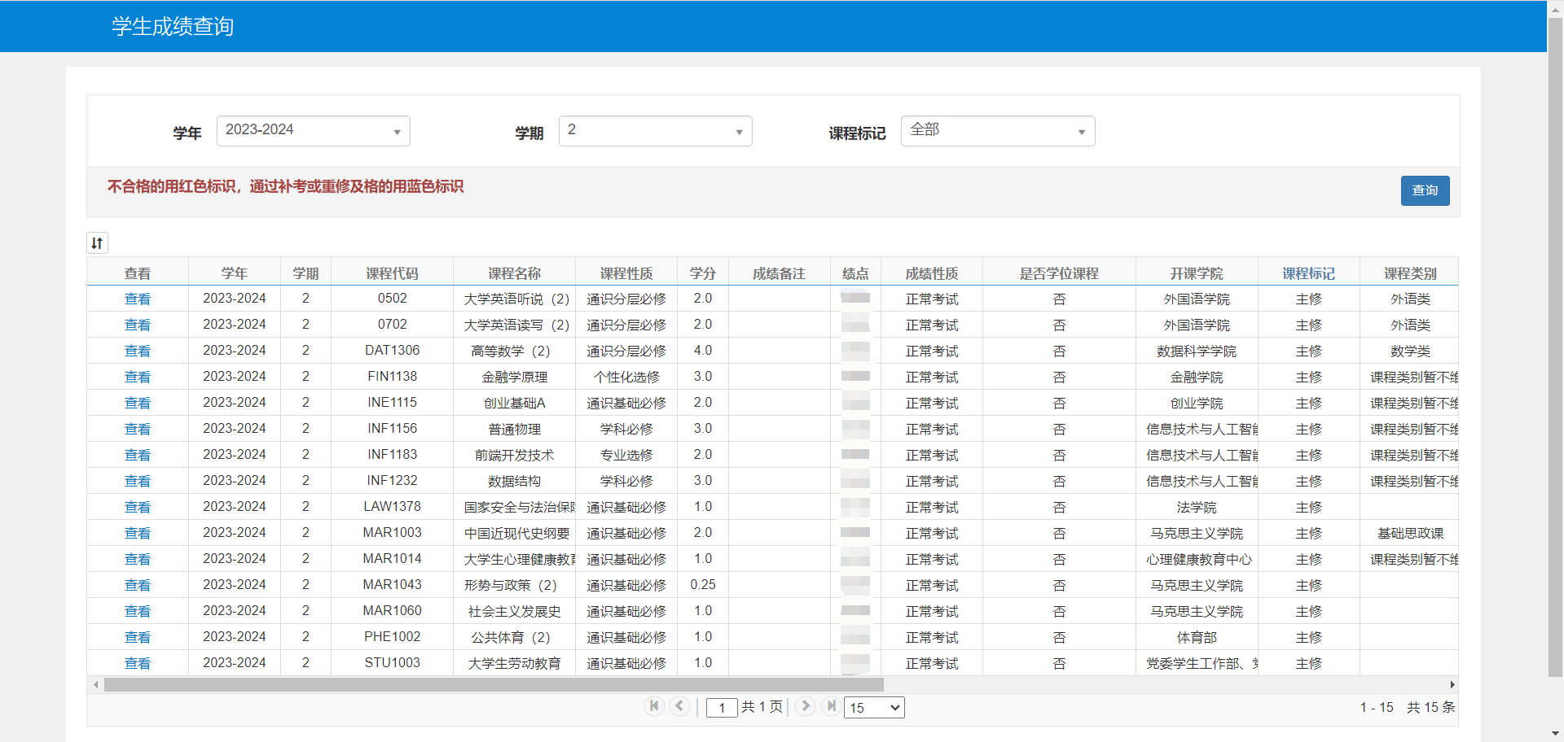Image resolution: width=1564 pixels, height=742 pixels.
Task: Select cell 个性化选修
Action: [626, 377]
